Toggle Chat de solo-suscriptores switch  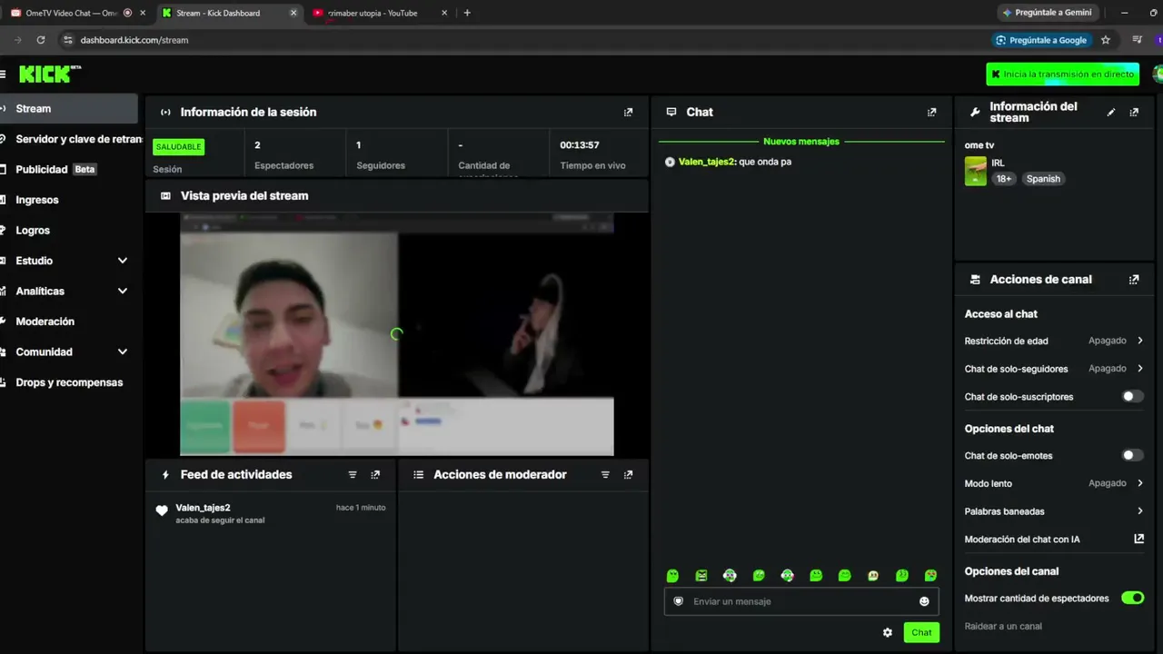(1132, 397)
